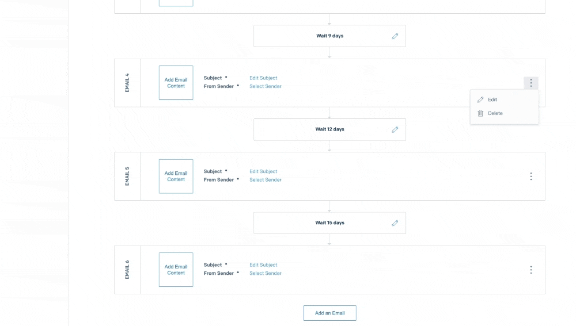Edit the Wait 12 days delay pencil
This screenshot has height=326, width=576.
pos(395,129)
